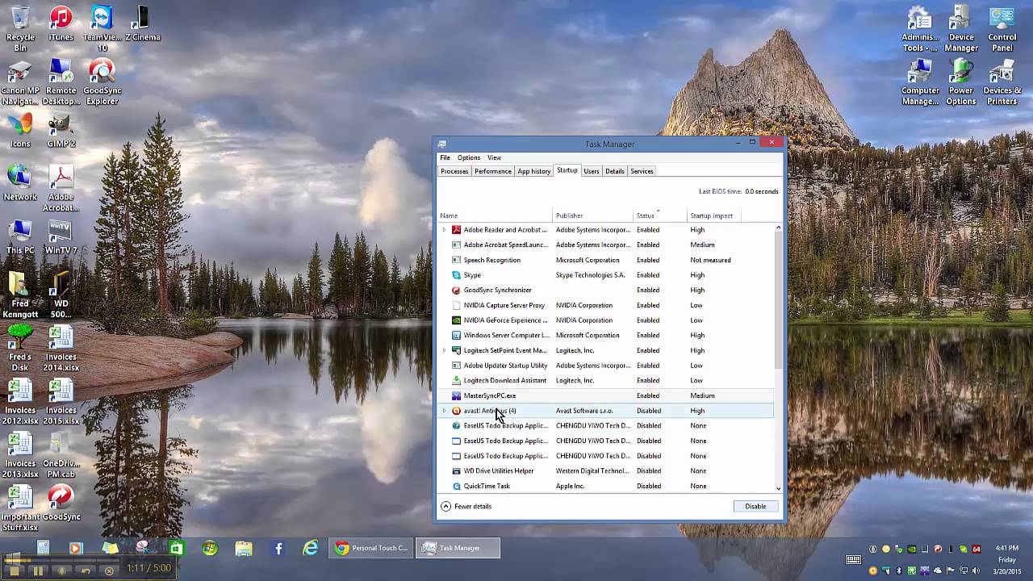Open Device Manager desktop shortcut
This screenshot has width=1033, height=581.
(x=960, y=29)
